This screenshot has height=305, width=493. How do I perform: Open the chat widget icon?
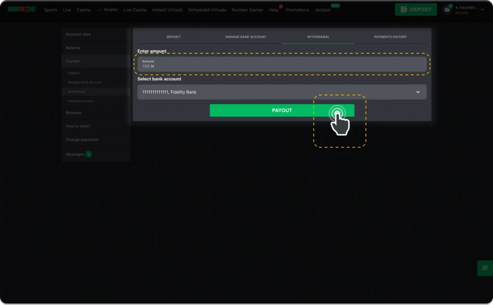coord(484,268)
